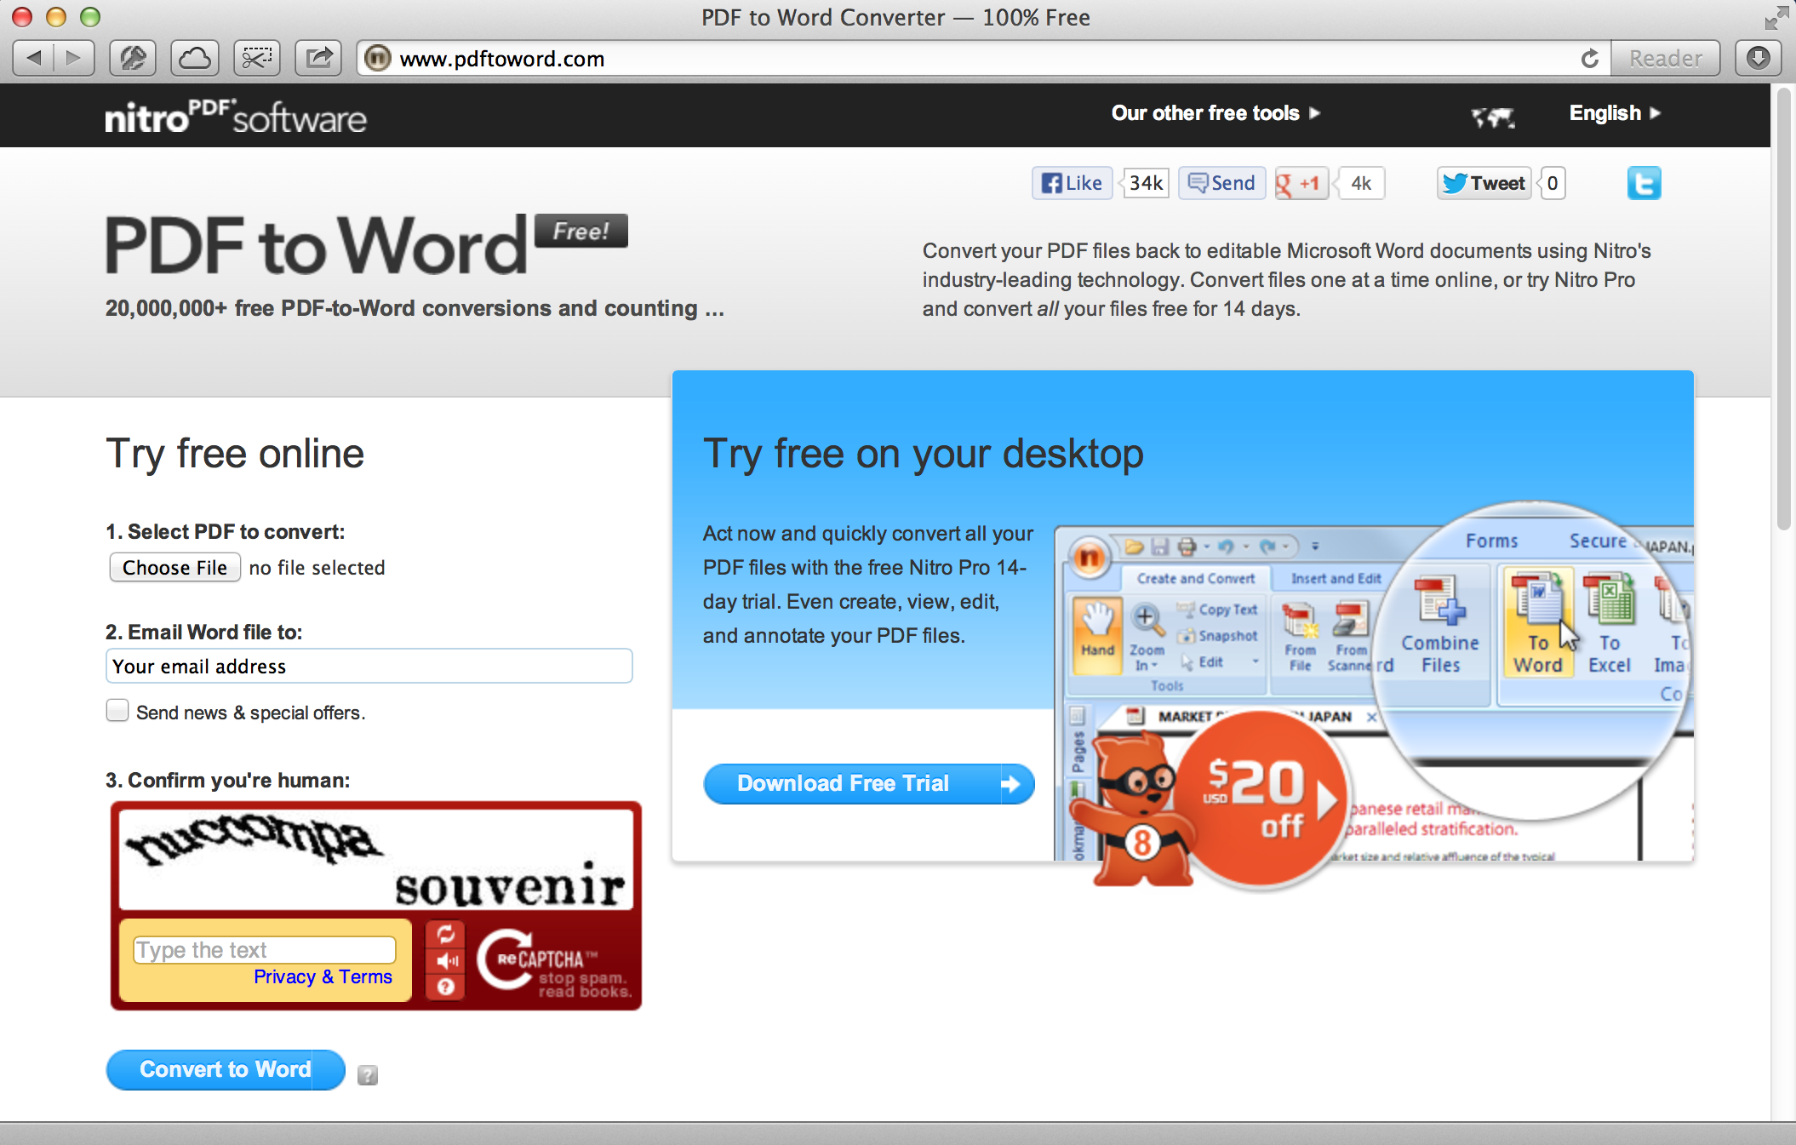Reload the page with the refresh icon
This screenshot has width=1796, height=1145.
(1589, 58)
